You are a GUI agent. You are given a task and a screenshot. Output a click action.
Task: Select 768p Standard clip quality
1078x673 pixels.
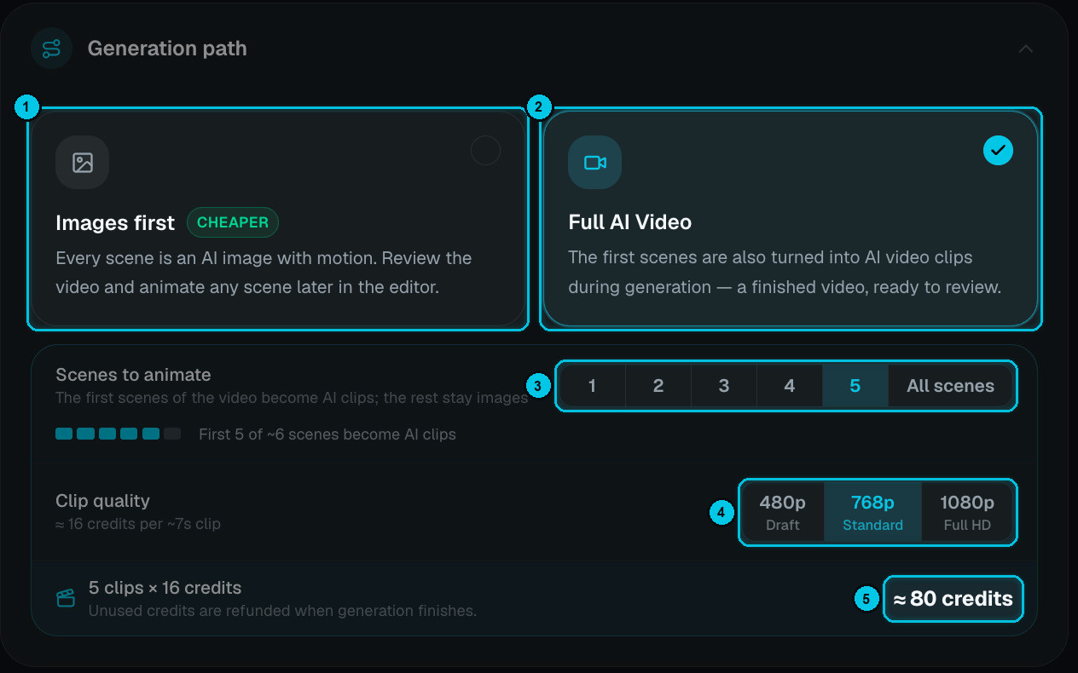(x=872, y=512)
